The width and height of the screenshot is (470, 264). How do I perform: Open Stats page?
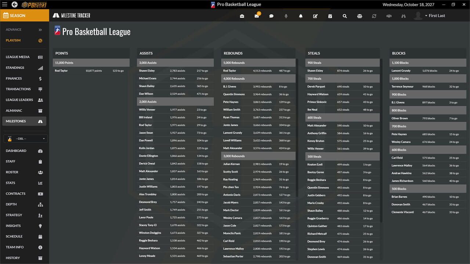[x=24, y=183]
